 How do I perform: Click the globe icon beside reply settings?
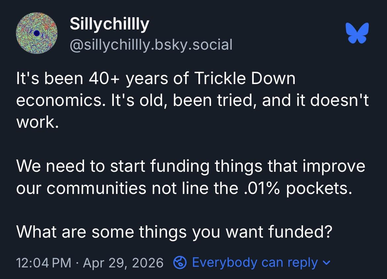pyautogui.click(x=180, y=263)
